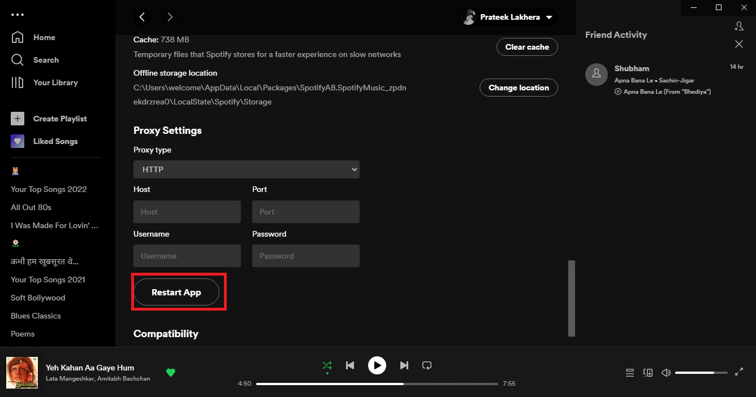Click the Your Library icon
This screenshot has width=756, height=397.
(18, 82)
